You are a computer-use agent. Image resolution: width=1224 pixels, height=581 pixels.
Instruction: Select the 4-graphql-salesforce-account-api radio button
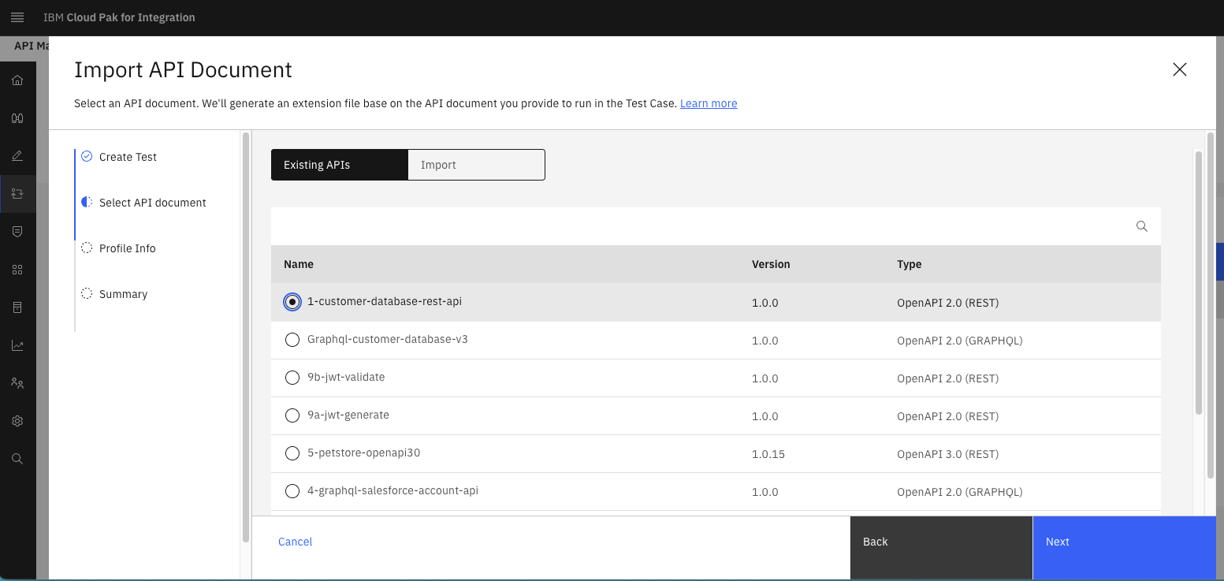pos(292,491)
